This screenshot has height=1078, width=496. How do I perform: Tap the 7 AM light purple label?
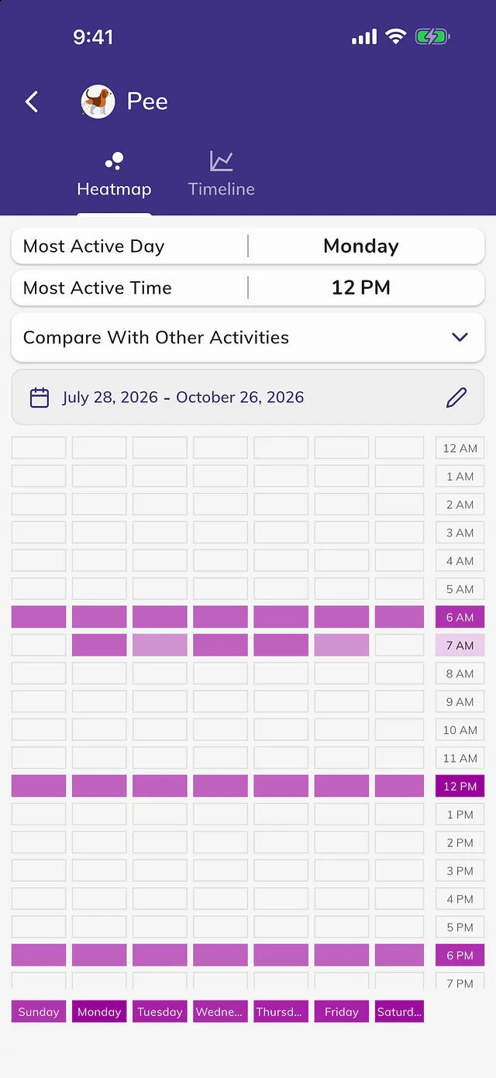tap(460, 645)
